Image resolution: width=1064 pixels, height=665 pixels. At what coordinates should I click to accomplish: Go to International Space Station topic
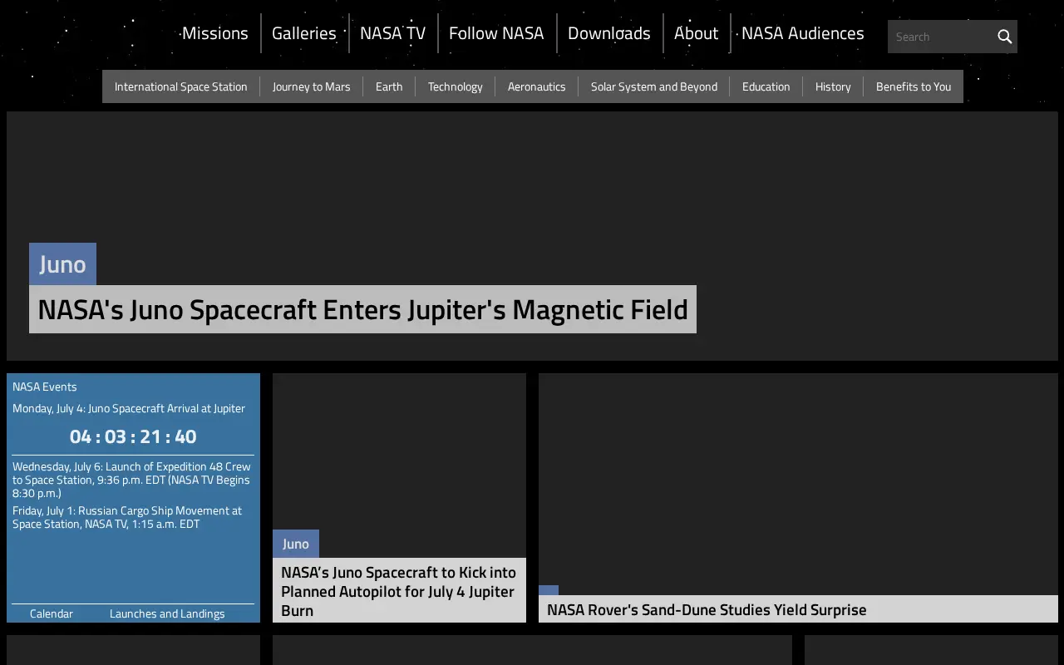click(180, 86)
